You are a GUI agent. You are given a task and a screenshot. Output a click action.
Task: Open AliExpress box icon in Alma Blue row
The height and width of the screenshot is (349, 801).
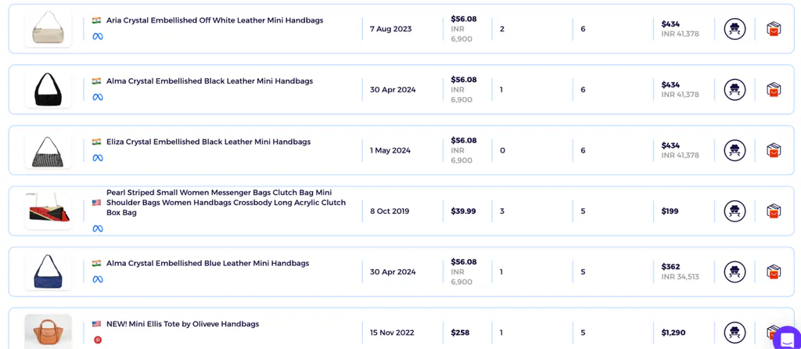click(x=774, y=272)
